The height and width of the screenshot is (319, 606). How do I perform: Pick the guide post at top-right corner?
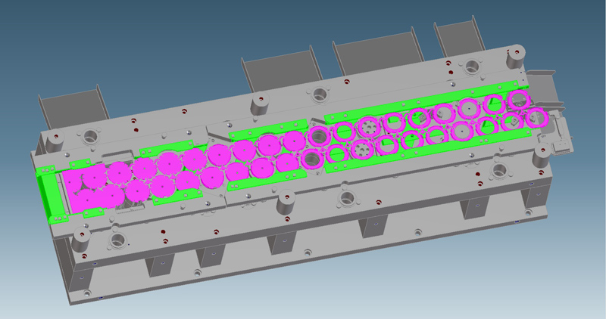pos(516,56)
